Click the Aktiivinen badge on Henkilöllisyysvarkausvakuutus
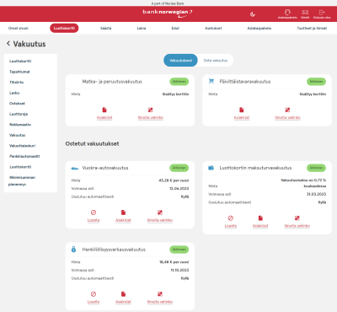Image resolution: width=337 pixels, height=312 pixels. coord(179,250)
